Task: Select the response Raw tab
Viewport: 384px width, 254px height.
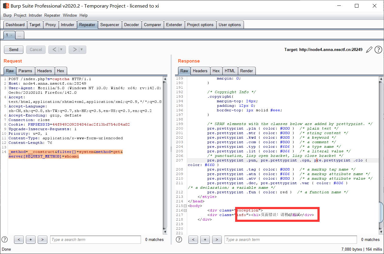Action: (x=184, y=71)
